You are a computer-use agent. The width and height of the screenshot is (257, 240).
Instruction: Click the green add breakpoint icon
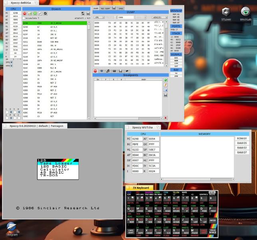[x=165, y=80]
